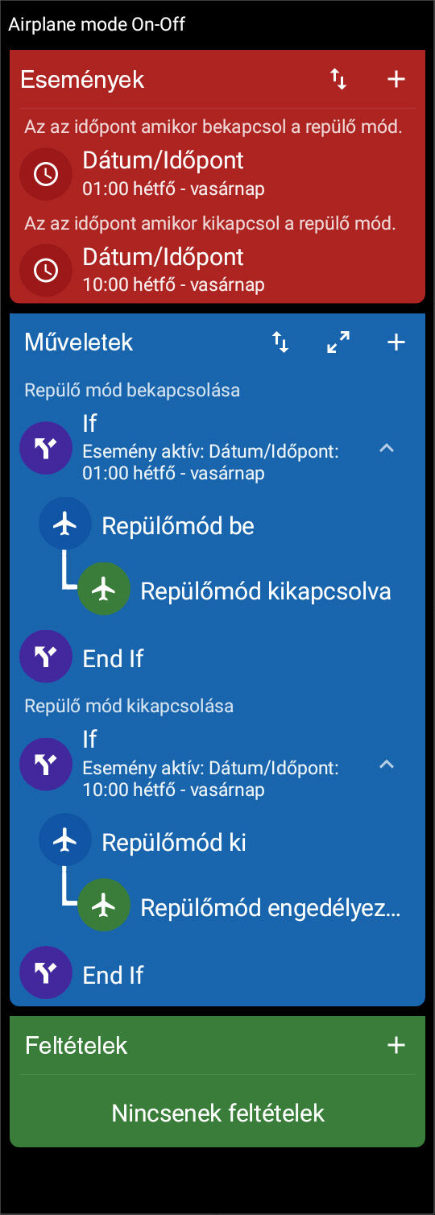Tap the Nincsenek feltételek placeholder
Image resolution: width=435 pixels, height=1215 pixels.
(x=217, y=1113)
